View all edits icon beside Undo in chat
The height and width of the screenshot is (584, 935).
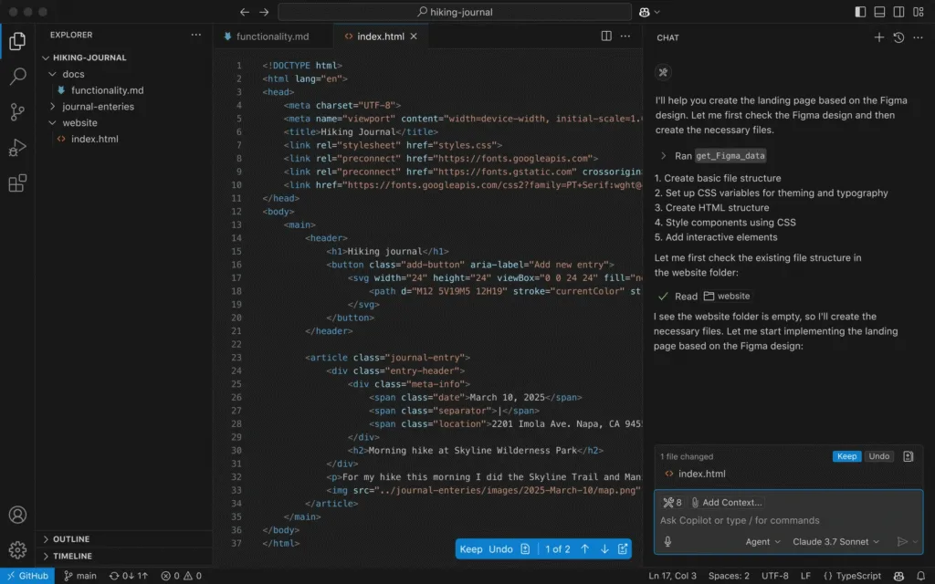pos(909,456)
